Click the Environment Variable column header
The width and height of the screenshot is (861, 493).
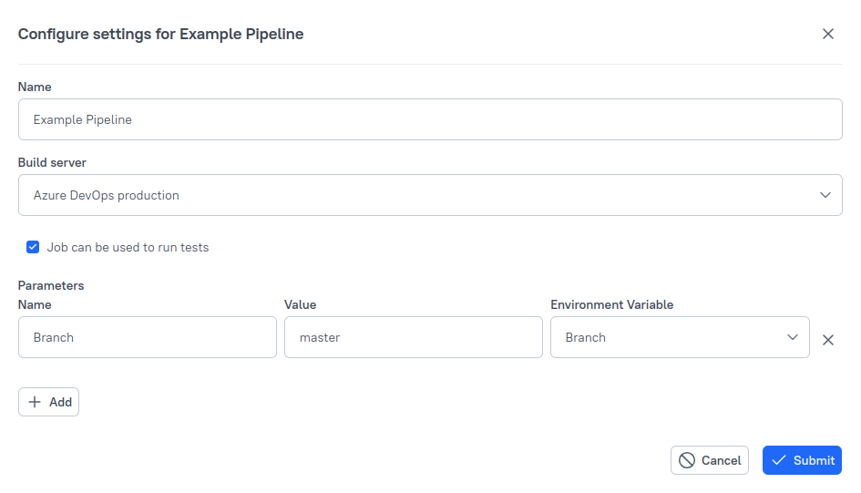[x=611, y=304]
